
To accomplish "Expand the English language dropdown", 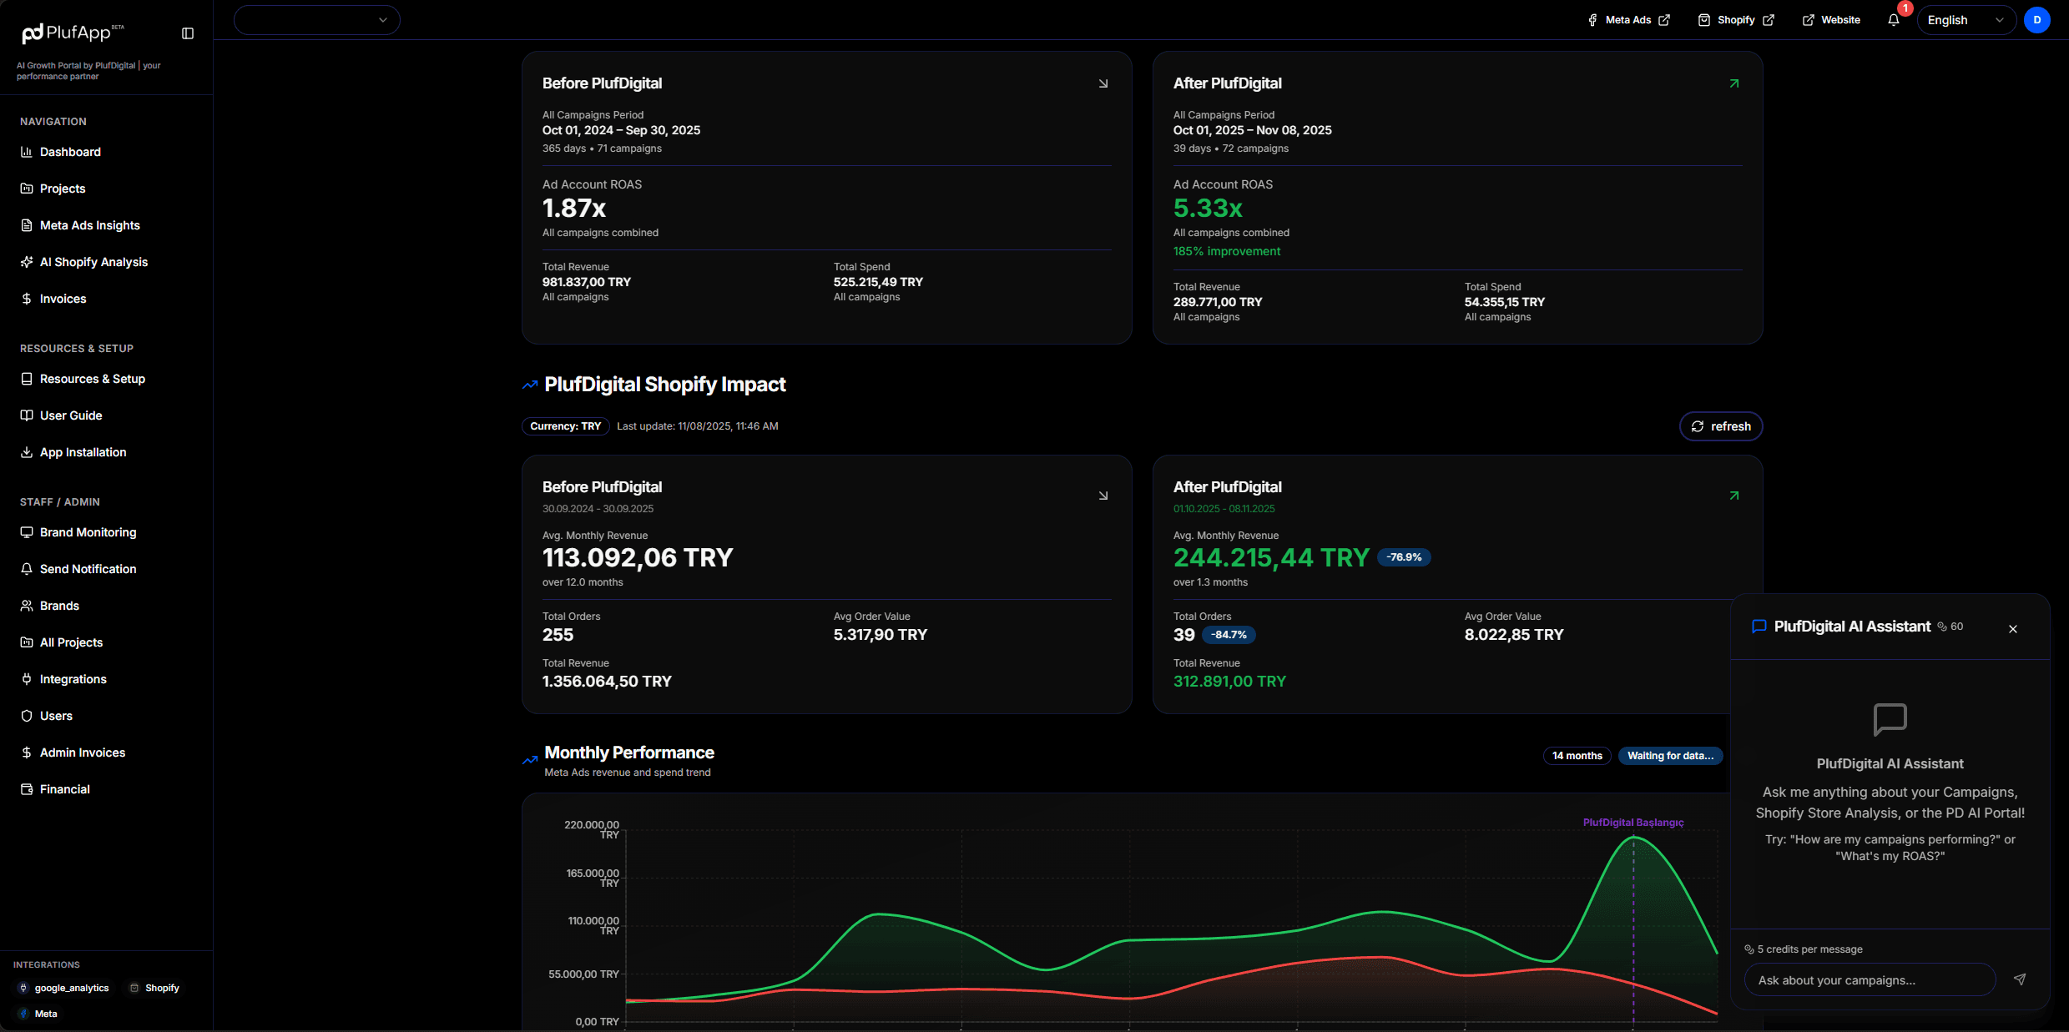I will pyautogui.click(x=1966, y=20).
